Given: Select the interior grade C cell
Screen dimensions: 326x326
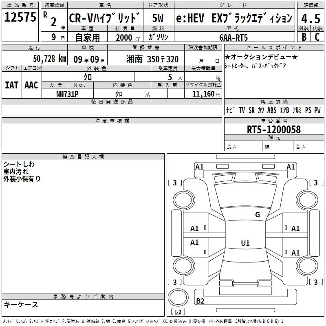Looking at the screenshot, I should (317, 36).
